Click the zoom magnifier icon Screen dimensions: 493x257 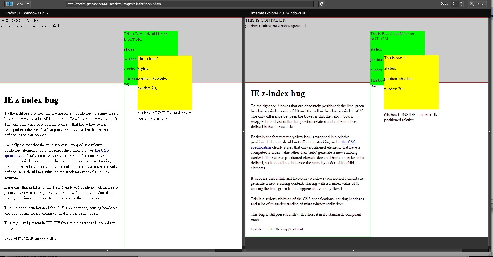coord(472,4)
